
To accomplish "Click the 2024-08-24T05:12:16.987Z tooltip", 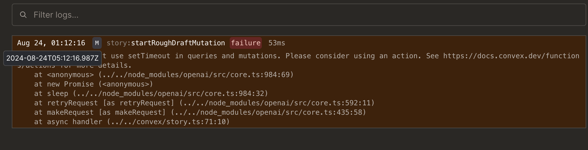I will pos(52,58).
